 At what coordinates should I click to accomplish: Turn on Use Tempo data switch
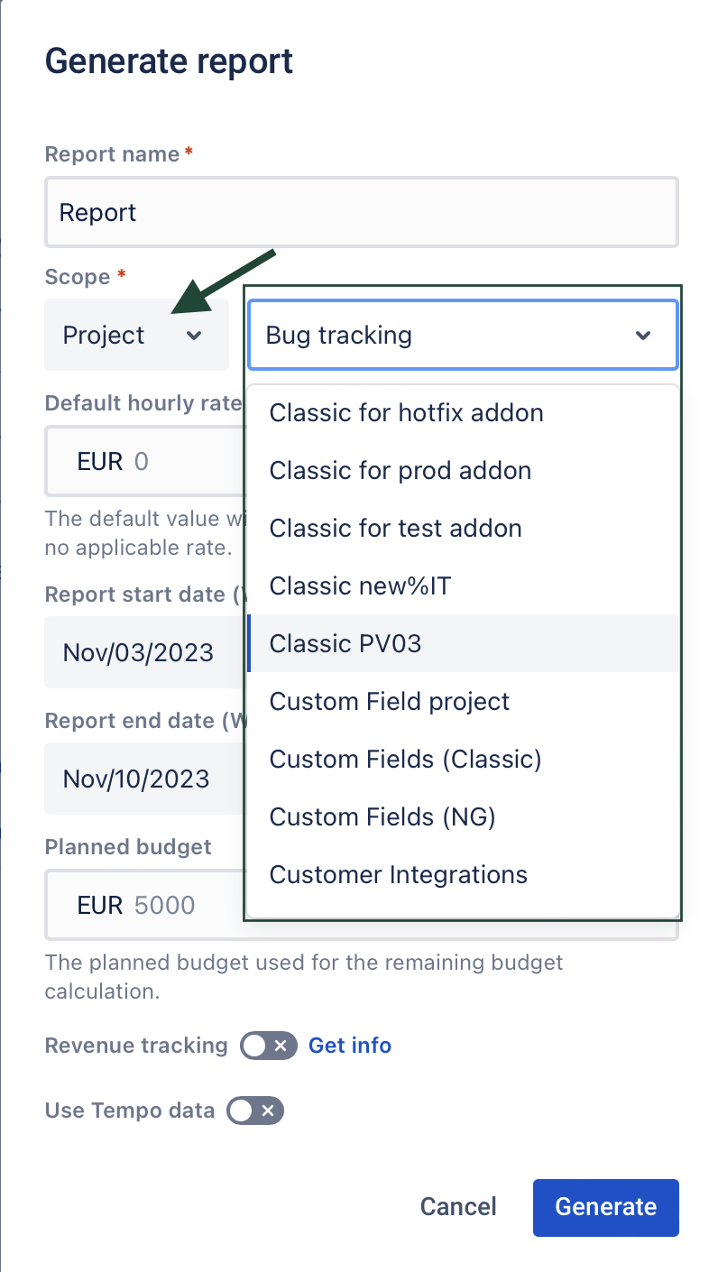(x=255, y=1111)
